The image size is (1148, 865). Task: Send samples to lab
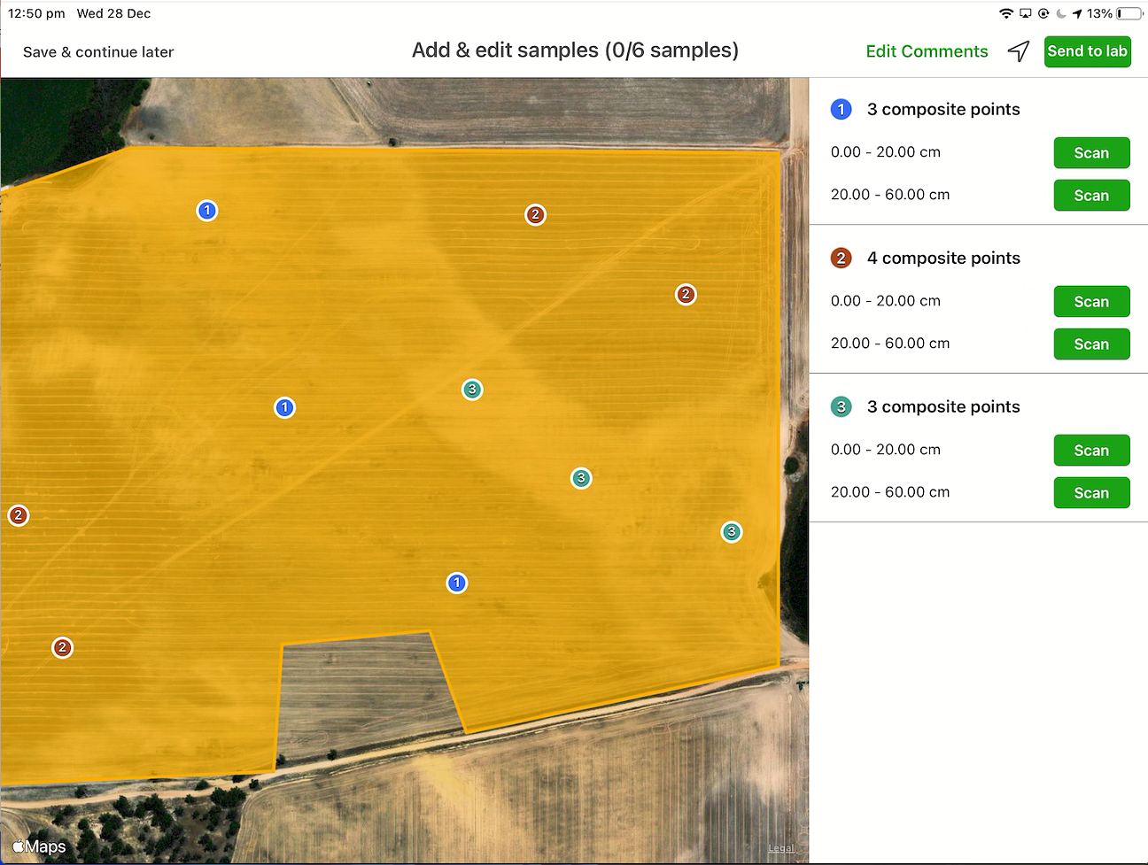1088,51
